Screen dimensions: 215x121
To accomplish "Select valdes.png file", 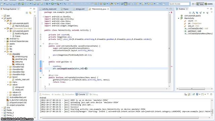I will coord(18,64).
